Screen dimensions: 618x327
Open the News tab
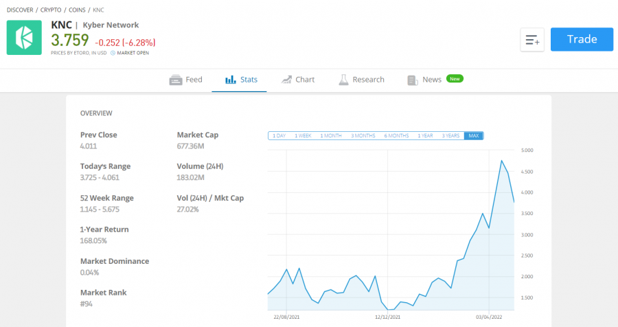coord(435,80)
